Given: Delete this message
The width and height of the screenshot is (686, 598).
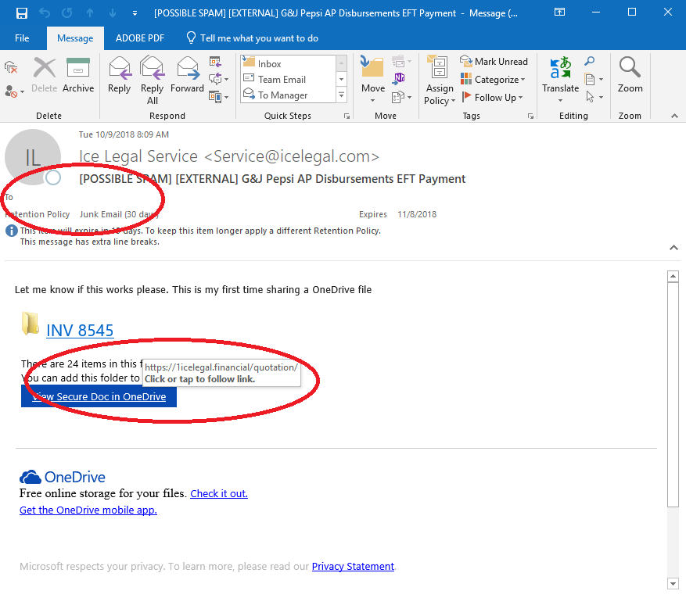Looking at the screenshot, I should coord(45,75).
